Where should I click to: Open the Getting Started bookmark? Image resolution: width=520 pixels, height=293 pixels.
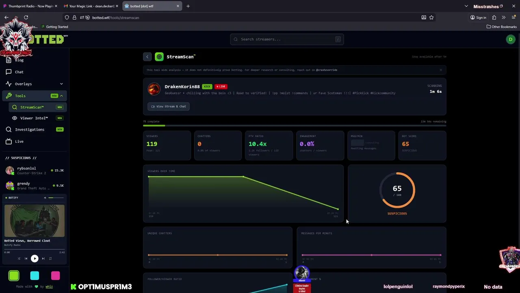[54, 27]
